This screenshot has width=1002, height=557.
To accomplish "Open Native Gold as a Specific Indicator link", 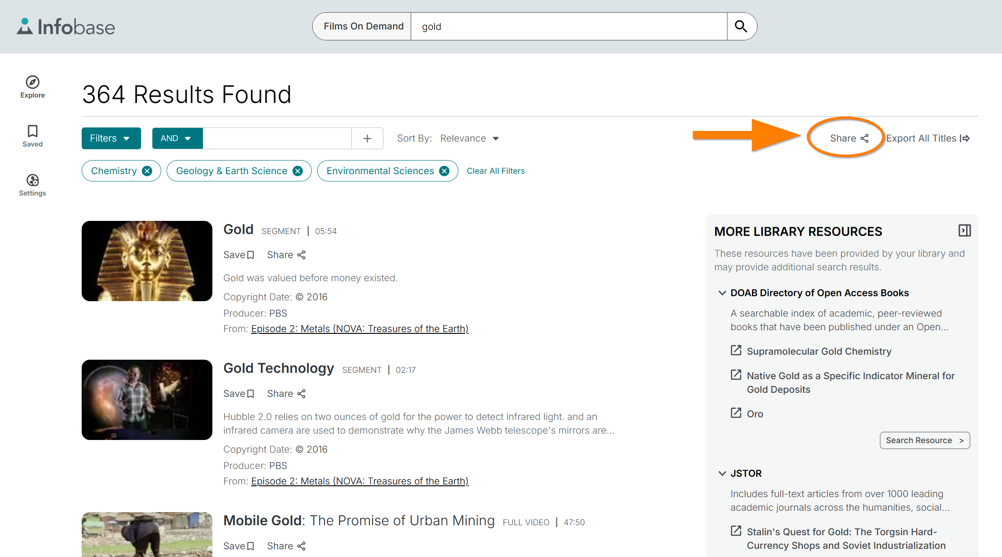I will tap(850, 383).
